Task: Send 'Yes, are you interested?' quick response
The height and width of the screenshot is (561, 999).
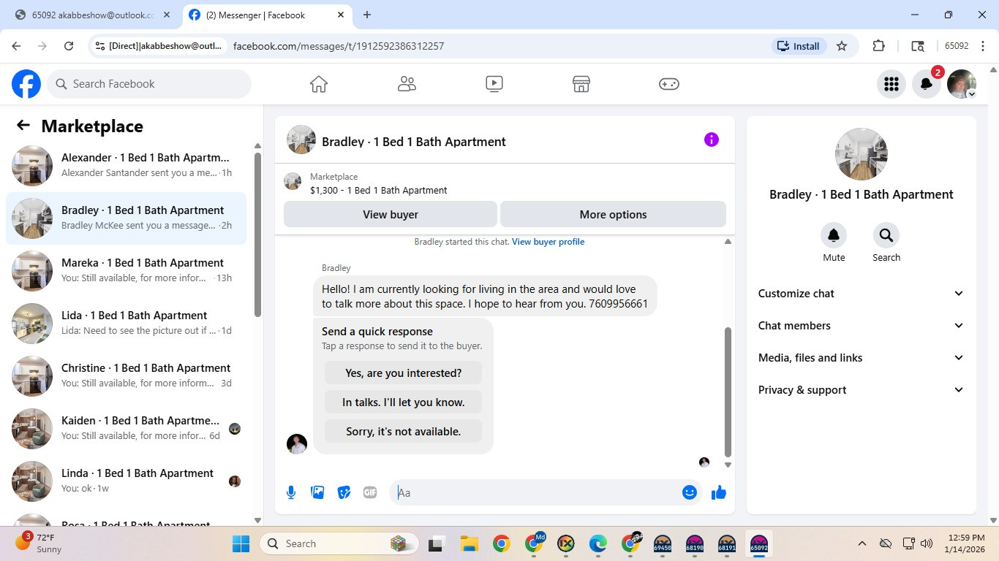Action: click(x=403, y=373)
